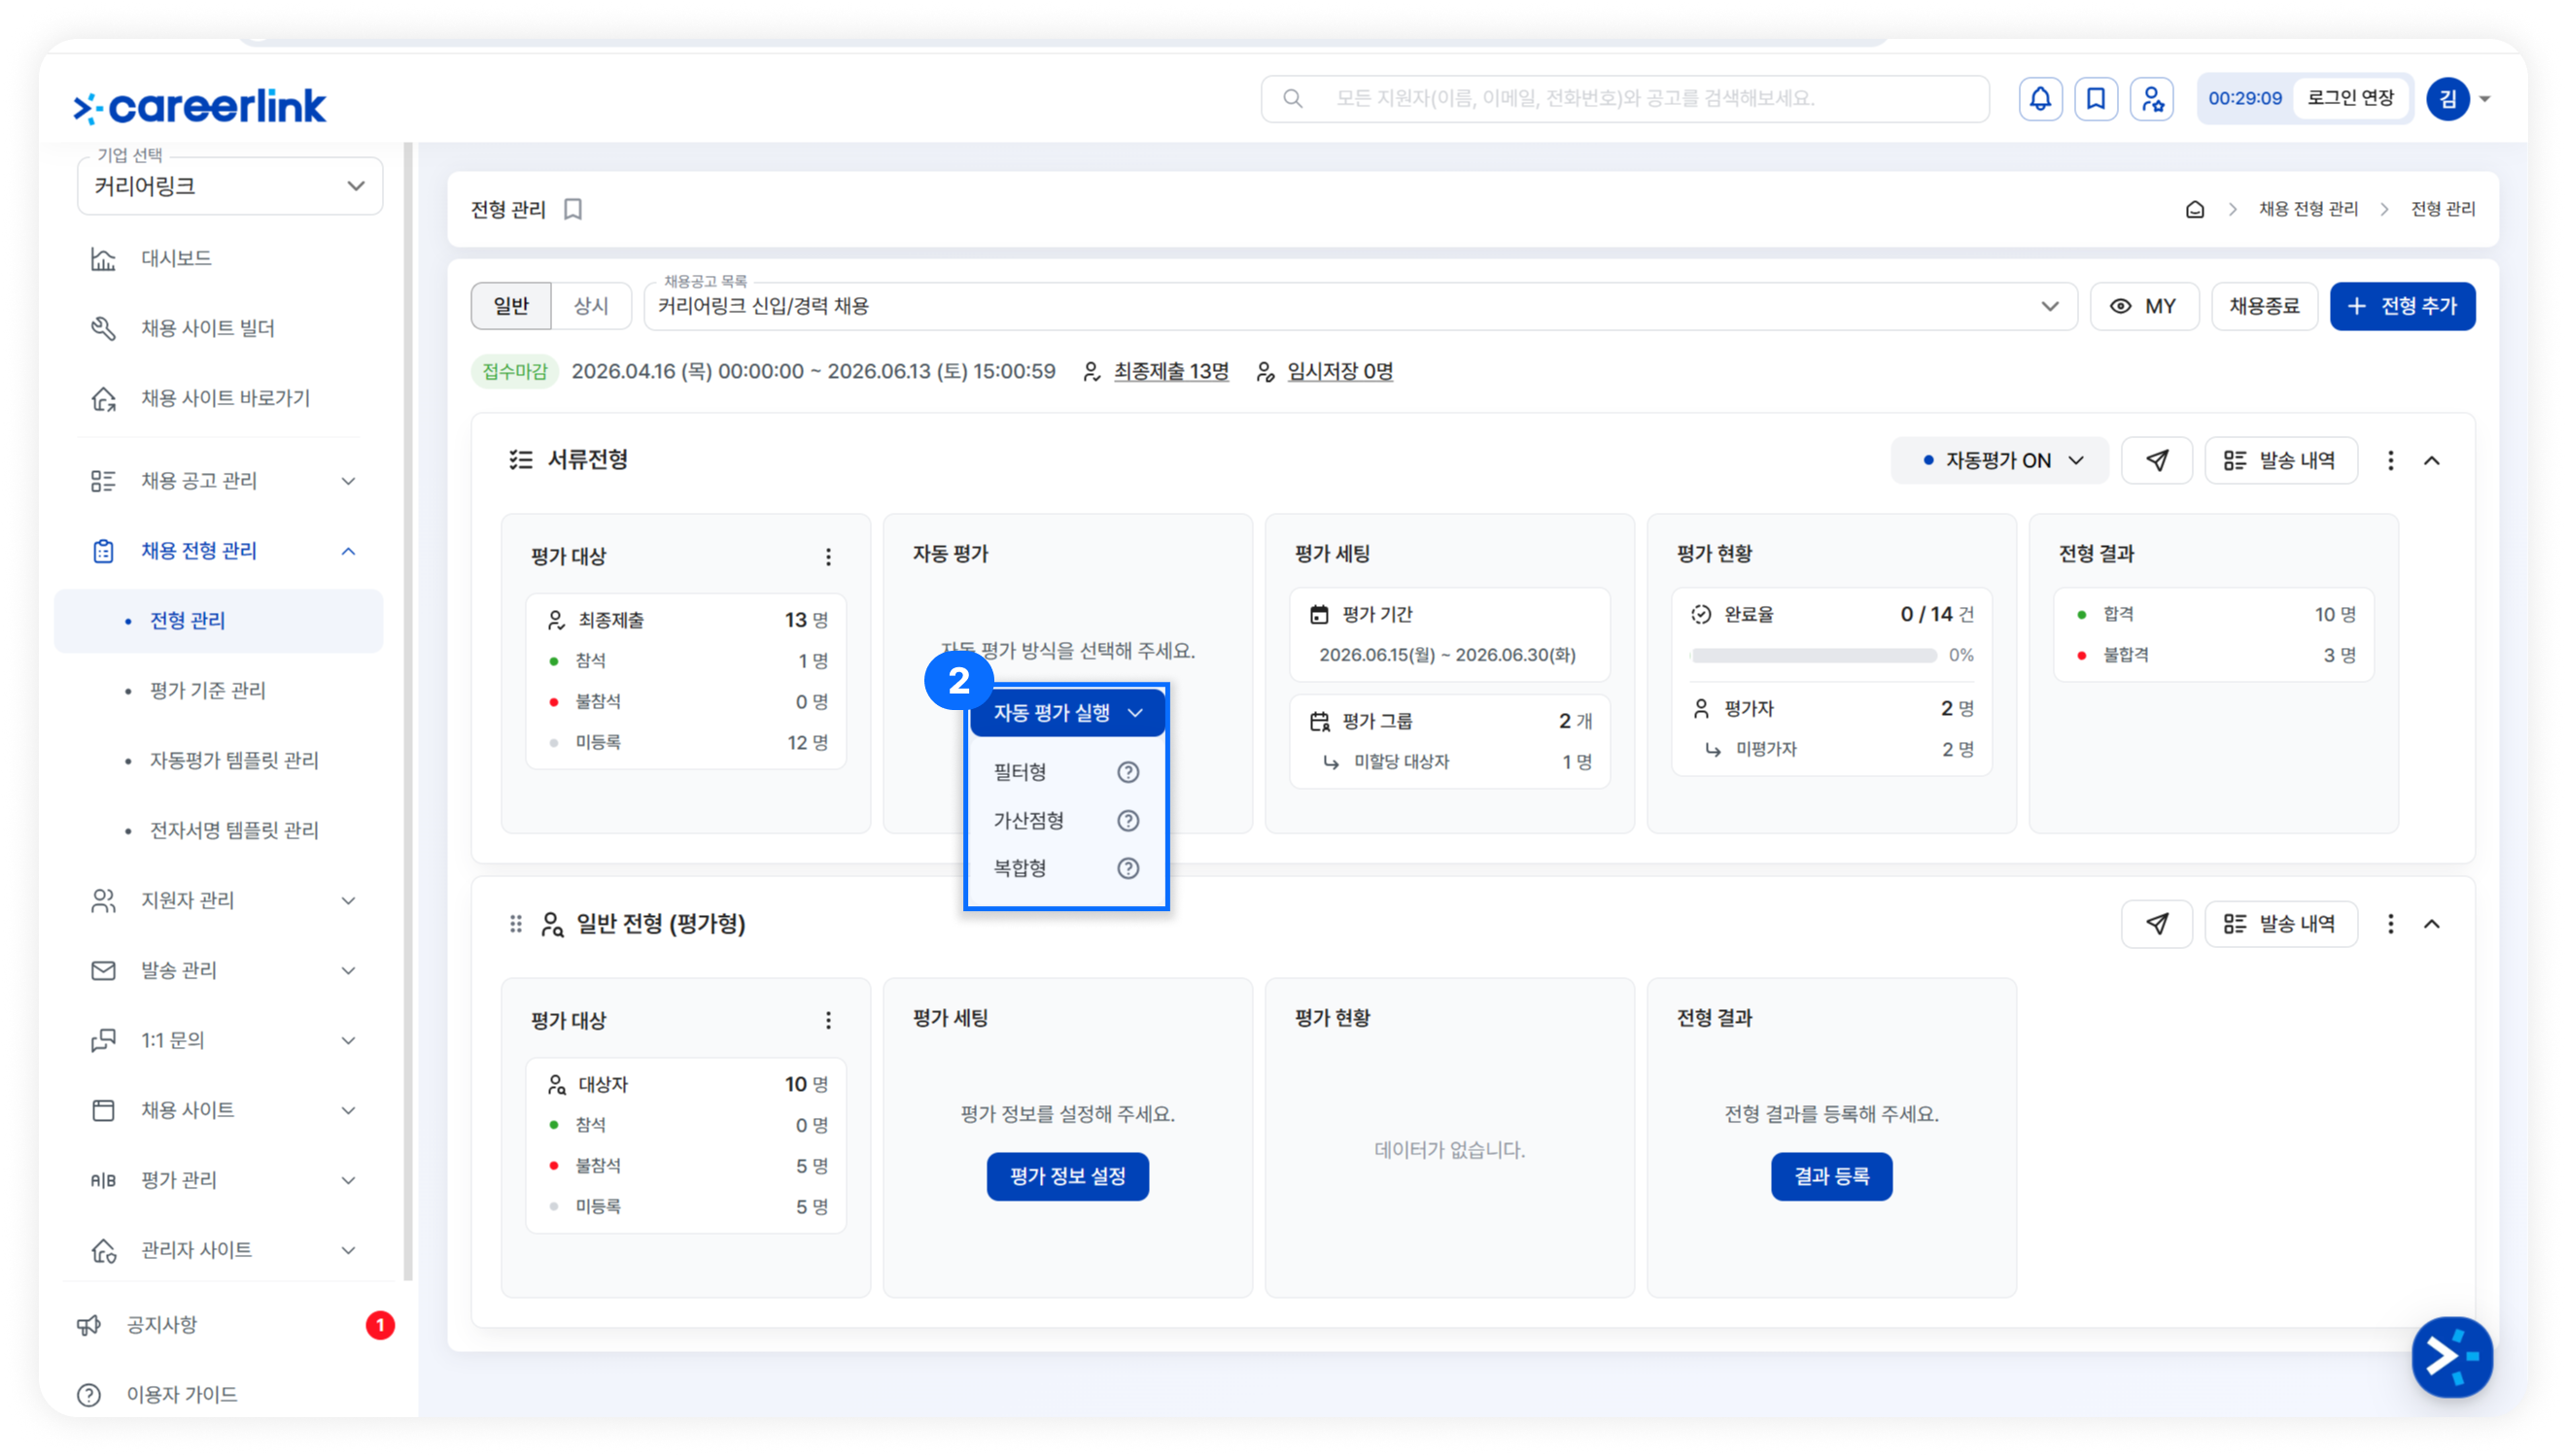
Task: Expand 1:1 문의 menu
Action: 218,1040
